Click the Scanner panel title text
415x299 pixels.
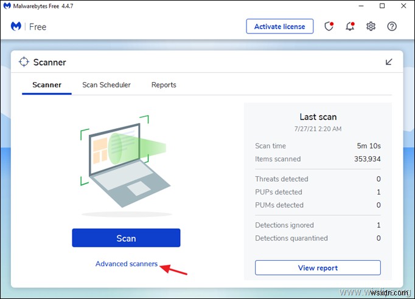(x=49, y=63)
